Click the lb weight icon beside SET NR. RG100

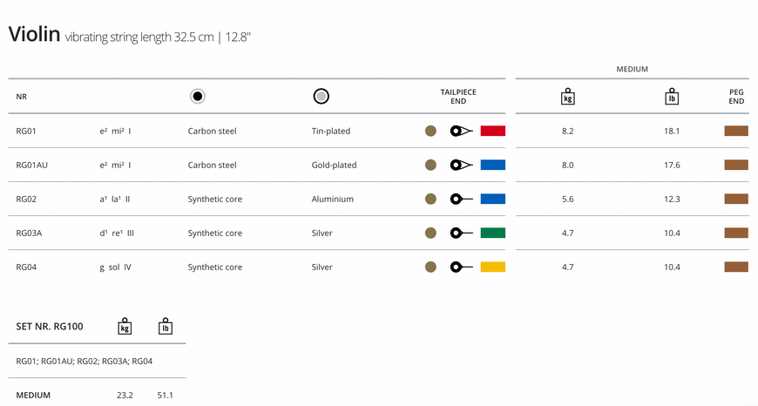[x=166, y=326]
